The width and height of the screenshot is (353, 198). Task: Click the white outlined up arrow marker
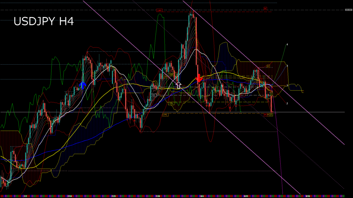pyautogui.click(x=178, y=85)
